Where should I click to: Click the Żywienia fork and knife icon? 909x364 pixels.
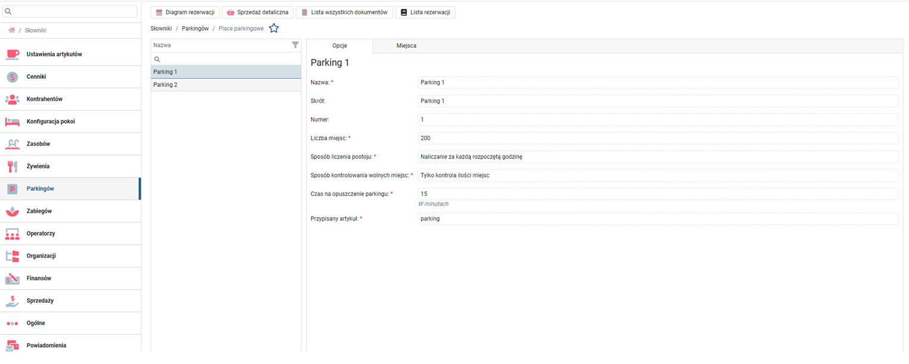click(x=13, y=166)
